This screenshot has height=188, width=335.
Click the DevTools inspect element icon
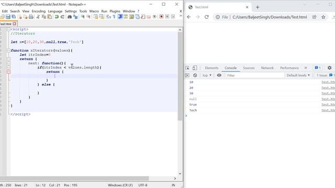coord(187,68)
